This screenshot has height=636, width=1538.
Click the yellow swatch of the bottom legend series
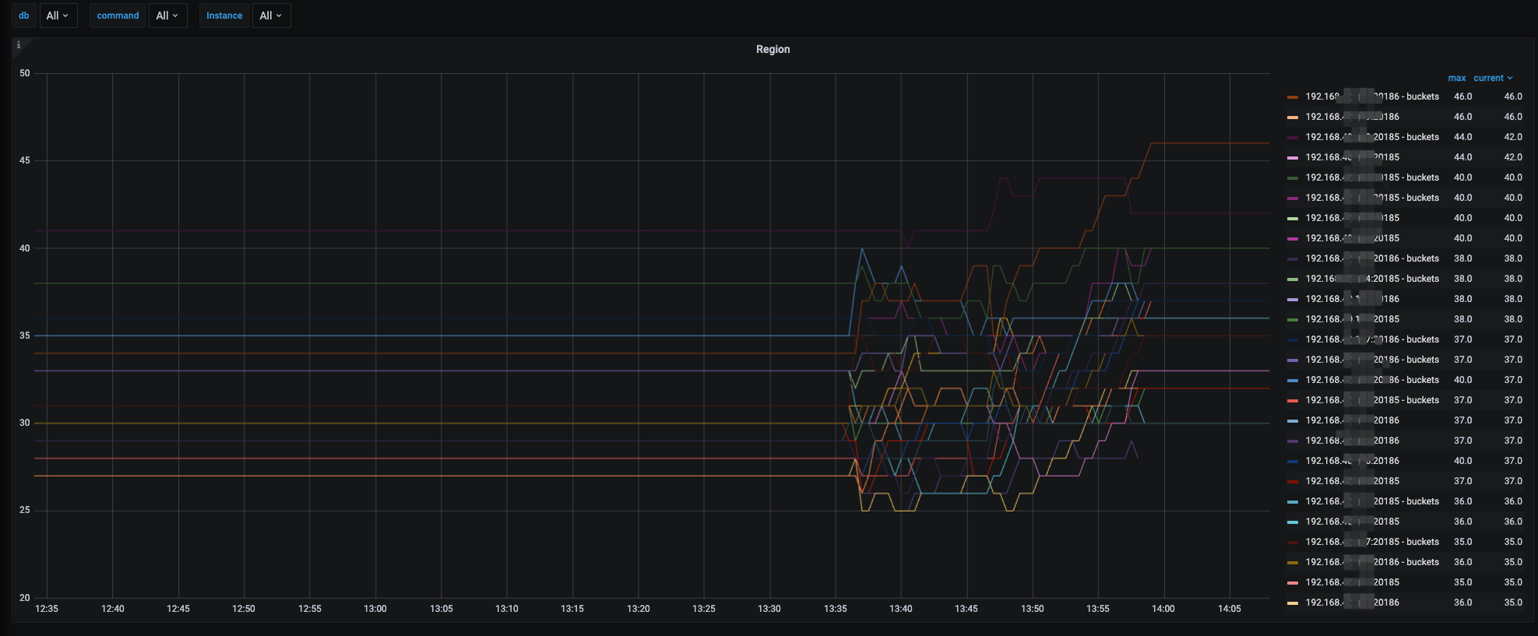[x=1293, y=603]
